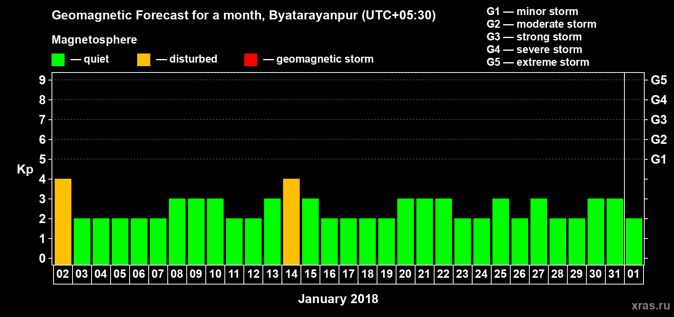Click the final date label 01

click(x=634, y=274)
